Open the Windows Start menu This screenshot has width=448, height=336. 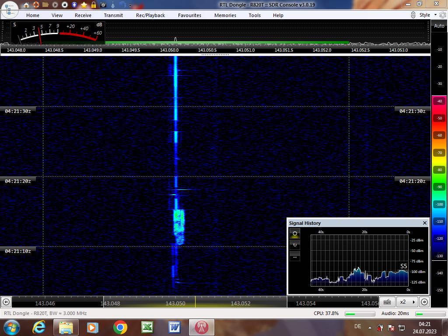(x=11, y=327)
